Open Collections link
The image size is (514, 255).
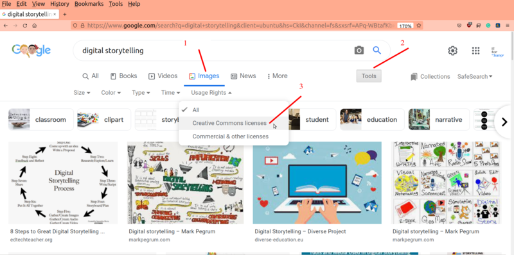430,77
